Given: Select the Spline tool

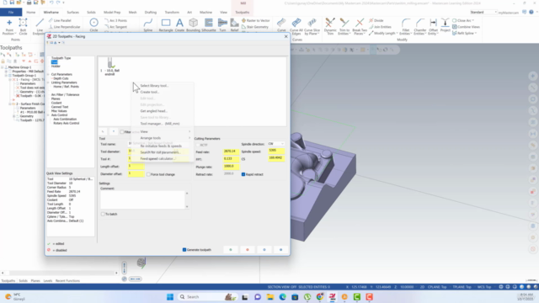Looking at the screenshot, I should 148,25.
